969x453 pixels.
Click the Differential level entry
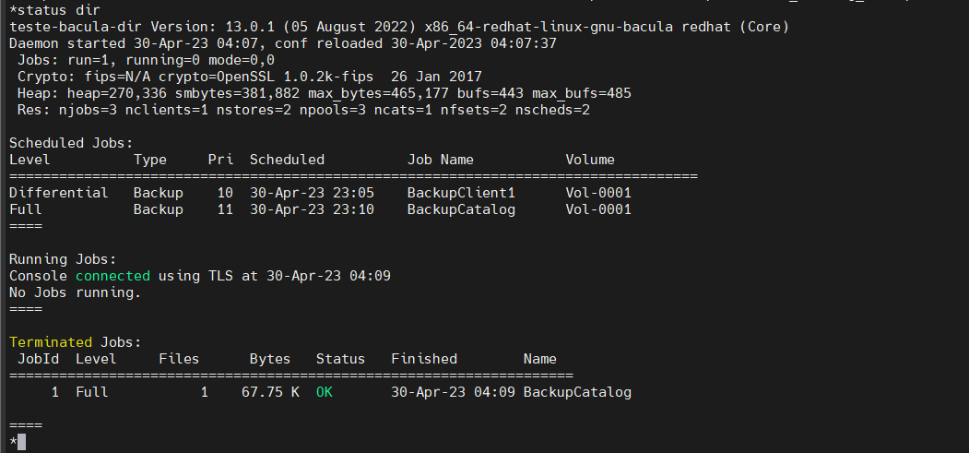coord(58,193)
